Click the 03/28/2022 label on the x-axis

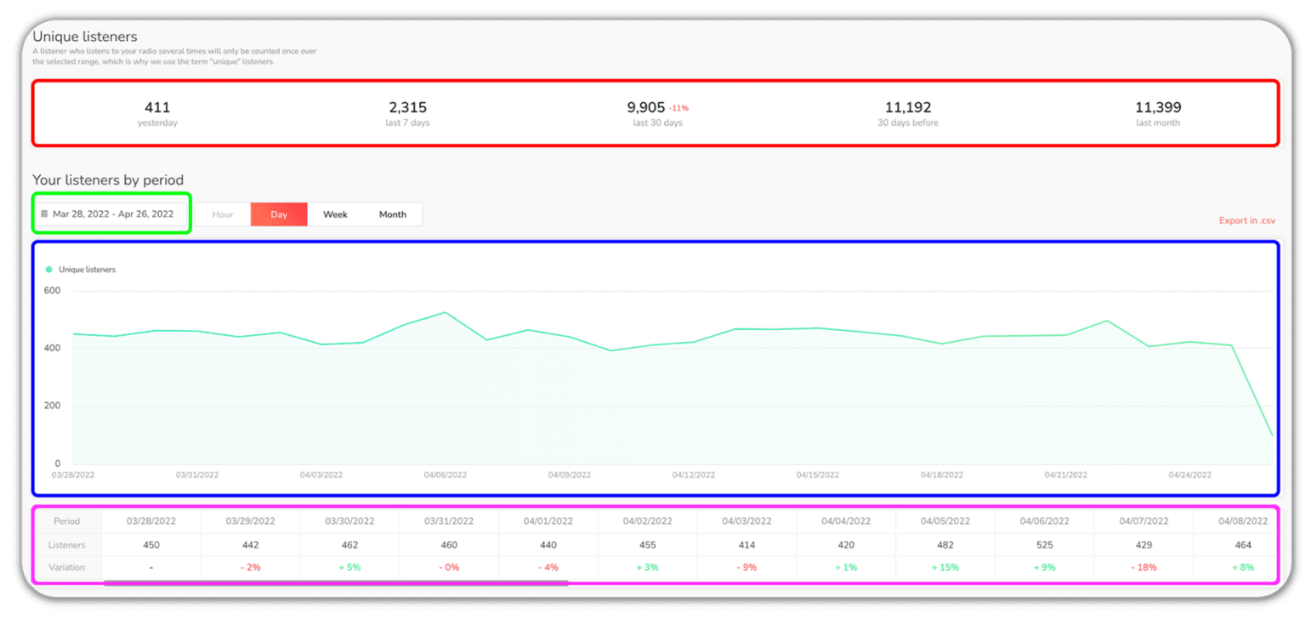(x=72, y=475)
